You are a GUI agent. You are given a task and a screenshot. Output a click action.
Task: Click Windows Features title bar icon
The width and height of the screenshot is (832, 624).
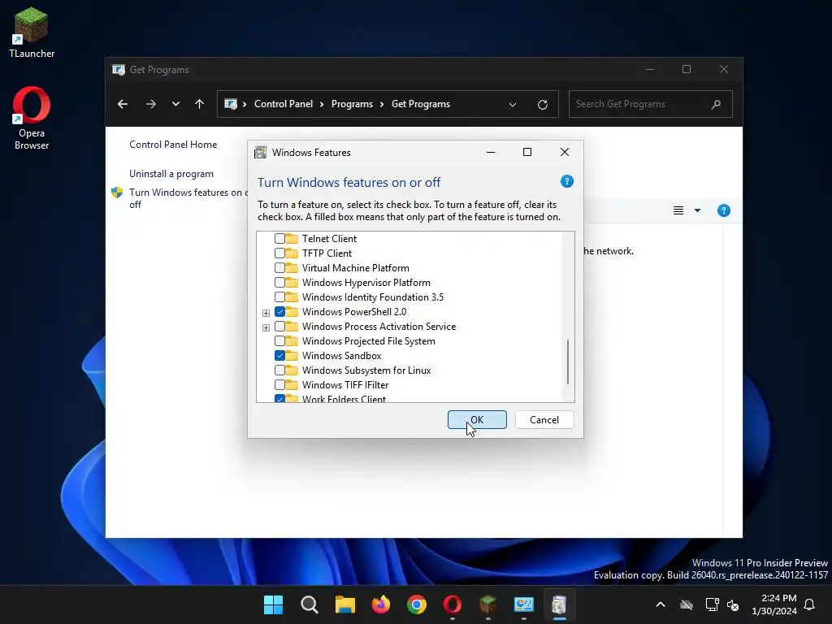click(x=261, y=152)
